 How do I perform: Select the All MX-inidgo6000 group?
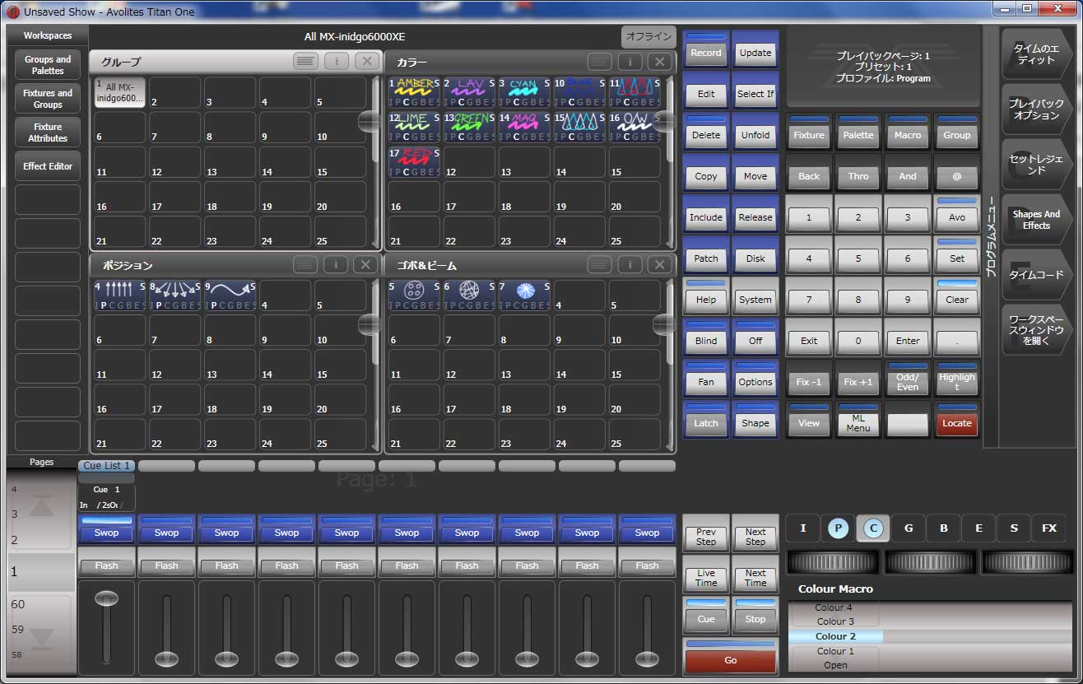click(119, 92)
